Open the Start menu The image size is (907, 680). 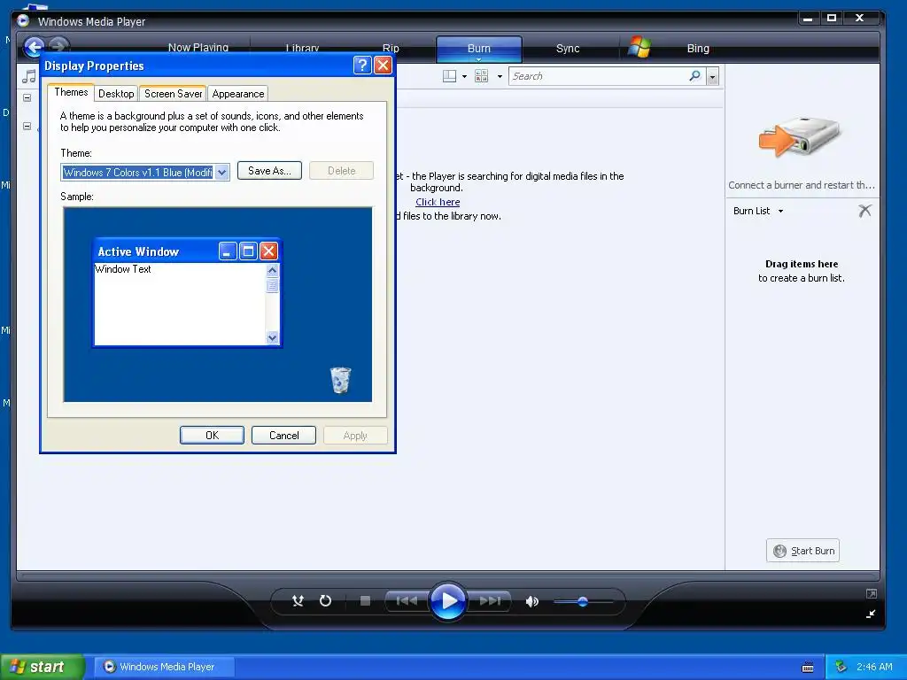coord(42,667)
